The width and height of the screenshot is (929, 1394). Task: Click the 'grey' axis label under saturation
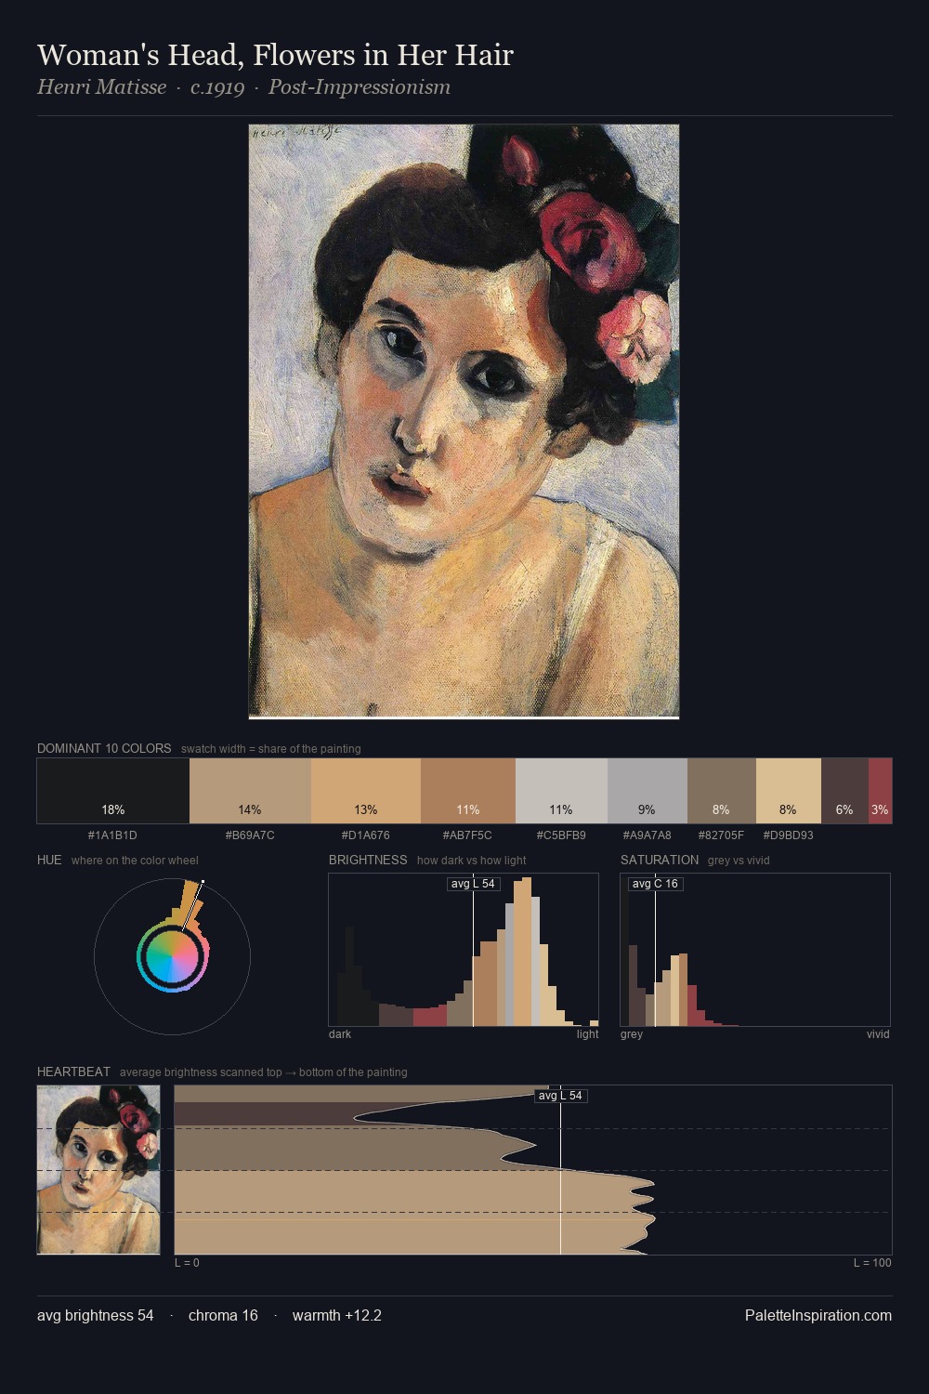632,1034
